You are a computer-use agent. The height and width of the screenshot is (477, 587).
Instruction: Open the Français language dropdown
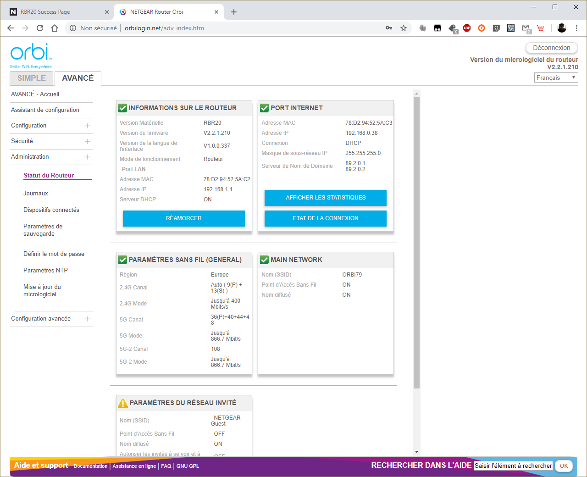[556, 78]
